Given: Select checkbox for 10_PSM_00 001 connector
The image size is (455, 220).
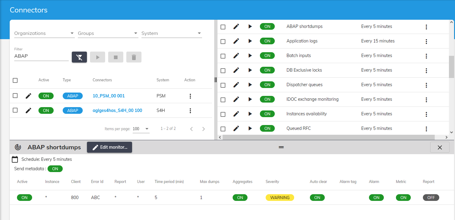Looking at the screenshot, I should click(x=15, y=96).
